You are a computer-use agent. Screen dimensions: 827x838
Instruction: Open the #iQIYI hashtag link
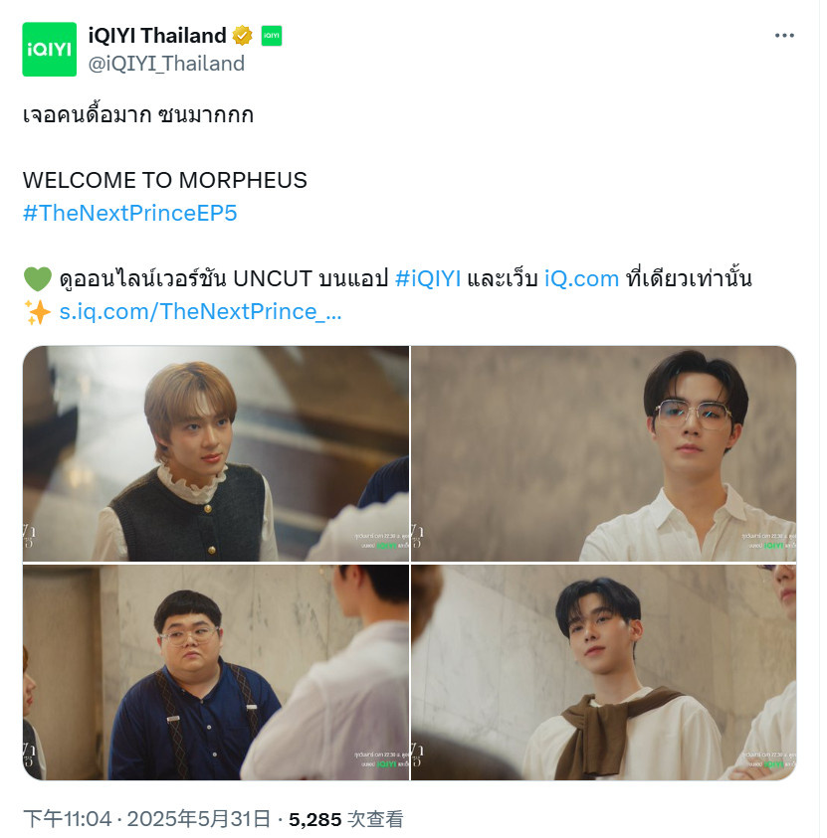[427, 278]
